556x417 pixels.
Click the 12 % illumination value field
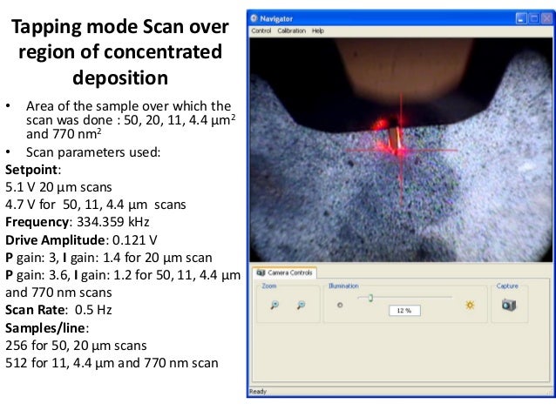(x=404, y=311)
